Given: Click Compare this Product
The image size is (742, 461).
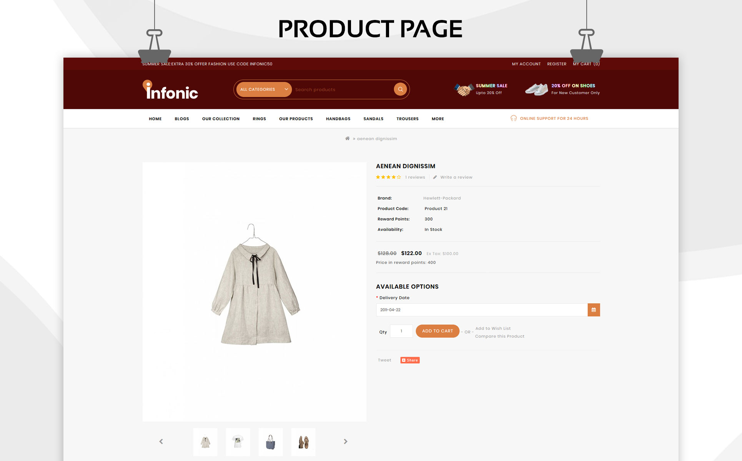Looking at the screenshot, I should click(x=500, y=336).
